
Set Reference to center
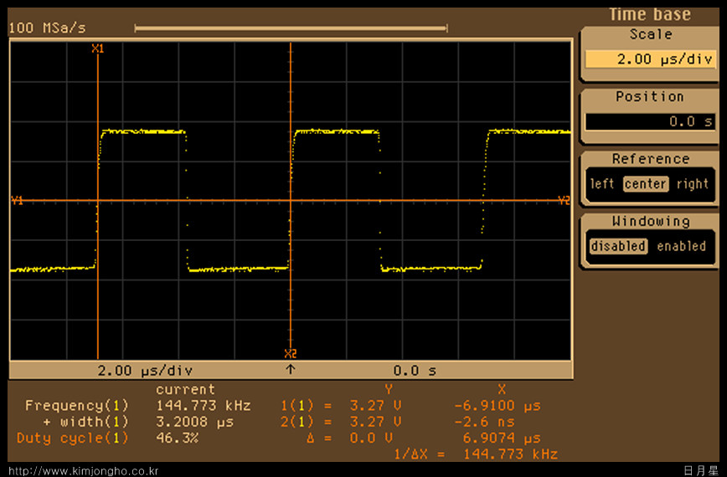[x=646, y=184]
